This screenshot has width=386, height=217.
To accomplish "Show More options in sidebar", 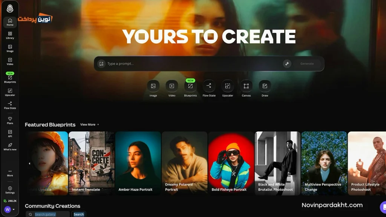I will coord(10,173).
